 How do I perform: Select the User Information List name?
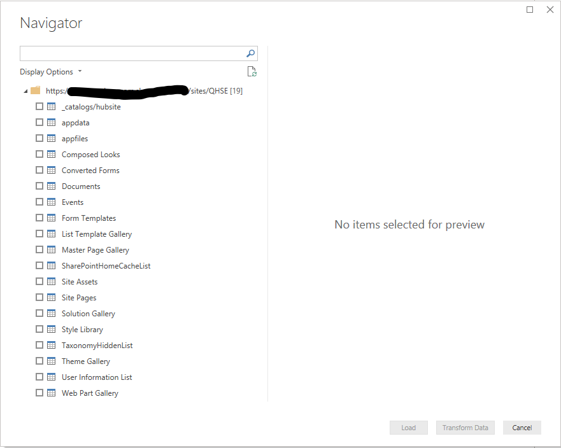pyautogui.click(x=97, y=377)
